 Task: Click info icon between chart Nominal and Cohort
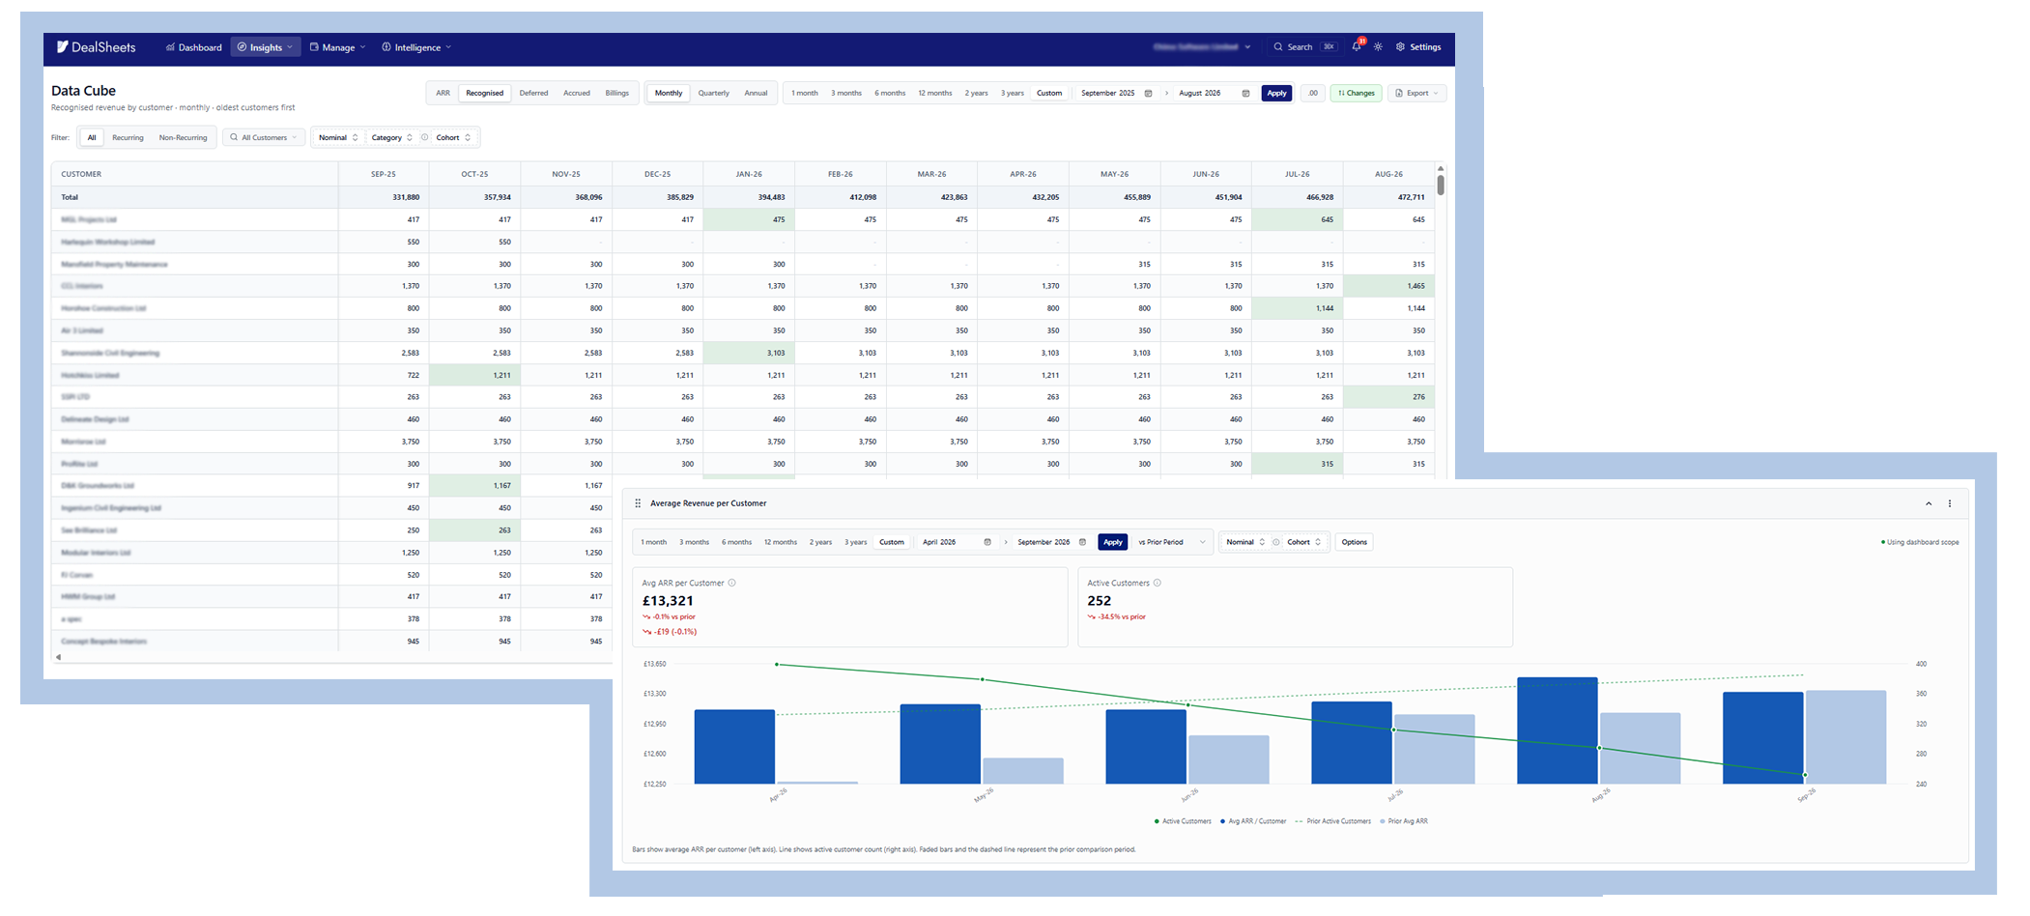1276,542
